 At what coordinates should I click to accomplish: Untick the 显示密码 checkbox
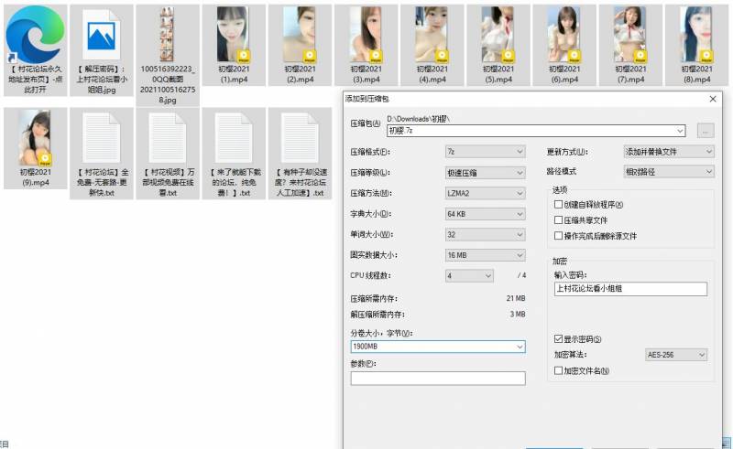click(559, 338)
